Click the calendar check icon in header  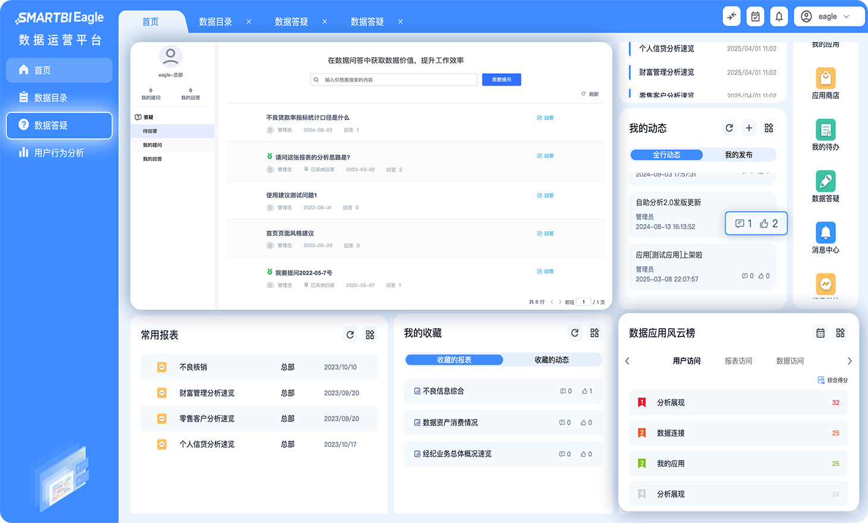(755, 17)
